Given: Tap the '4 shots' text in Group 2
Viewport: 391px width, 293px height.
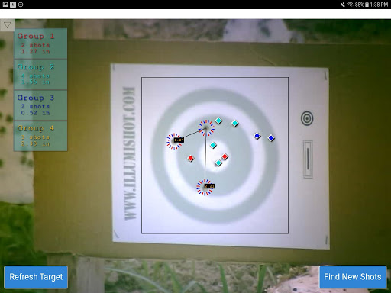Looking at the screenshot, I should 35,76.
